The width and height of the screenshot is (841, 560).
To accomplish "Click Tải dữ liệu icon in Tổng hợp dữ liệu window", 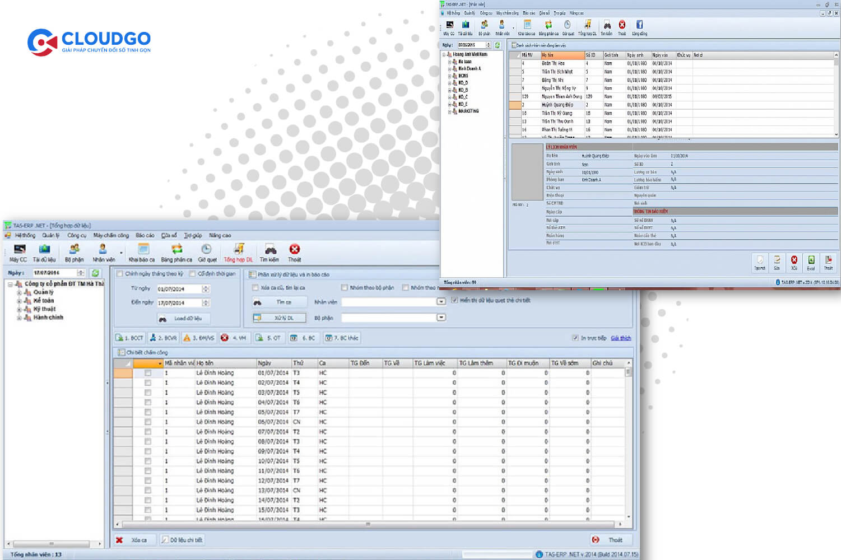I will 44,253.
